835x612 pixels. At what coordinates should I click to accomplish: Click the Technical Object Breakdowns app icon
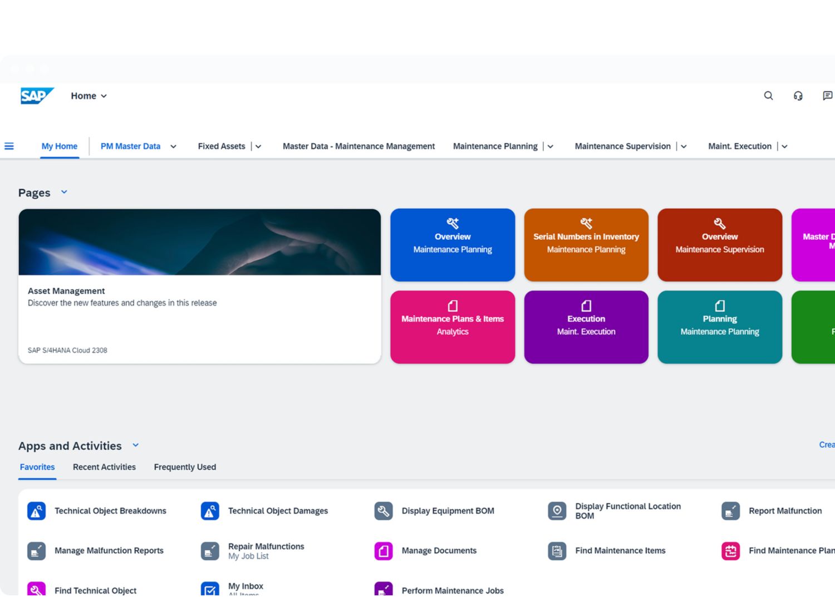click(x=37, y=511)
